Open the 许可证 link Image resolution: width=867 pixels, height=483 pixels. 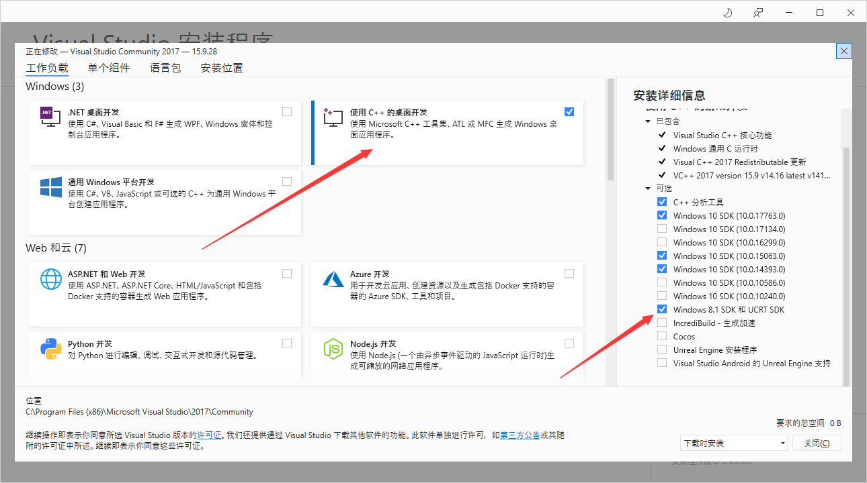210,435
